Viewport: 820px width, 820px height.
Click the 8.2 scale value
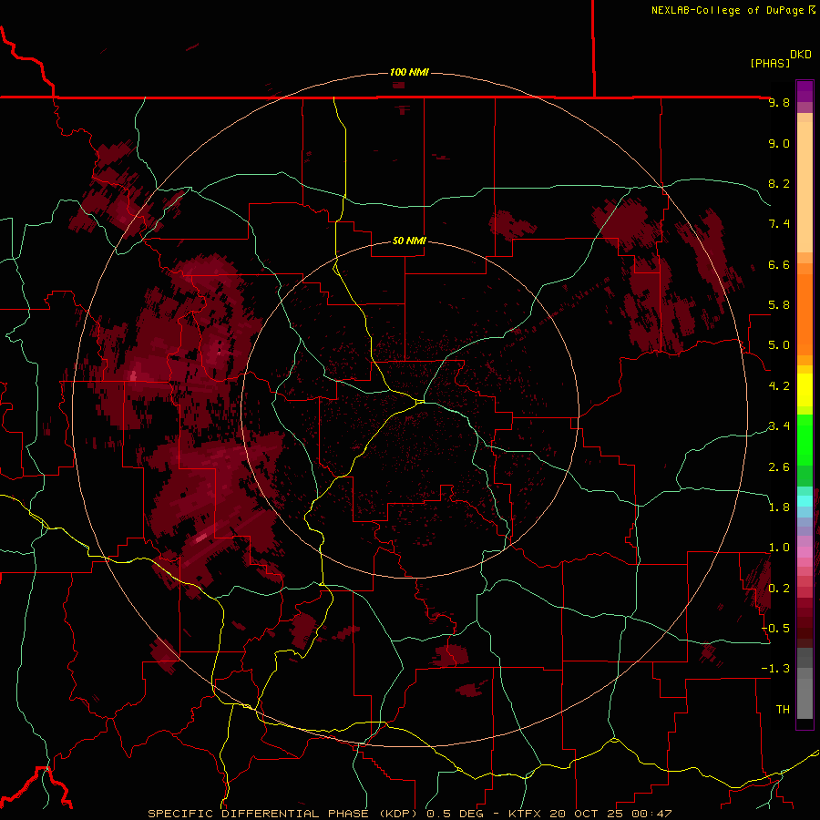pos(779,183)
